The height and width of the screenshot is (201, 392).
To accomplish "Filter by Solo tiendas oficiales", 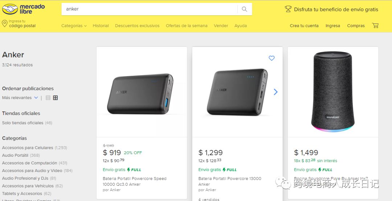I will tap(23, 123).
